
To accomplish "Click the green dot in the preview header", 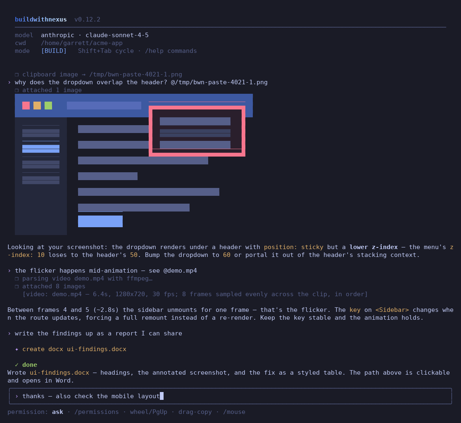I will 48,105.
